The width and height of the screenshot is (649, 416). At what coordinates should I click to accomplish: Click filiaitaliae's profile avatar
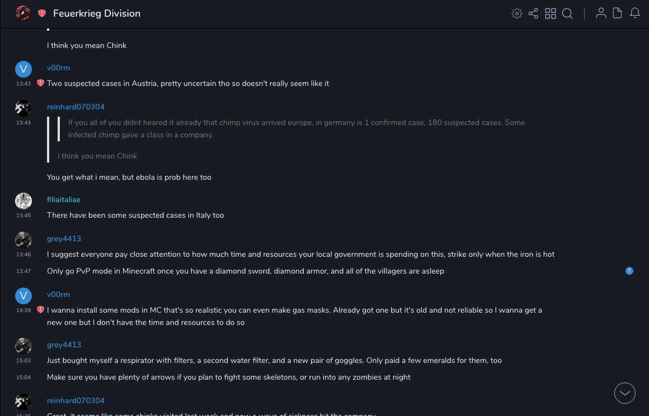[23, 201]
